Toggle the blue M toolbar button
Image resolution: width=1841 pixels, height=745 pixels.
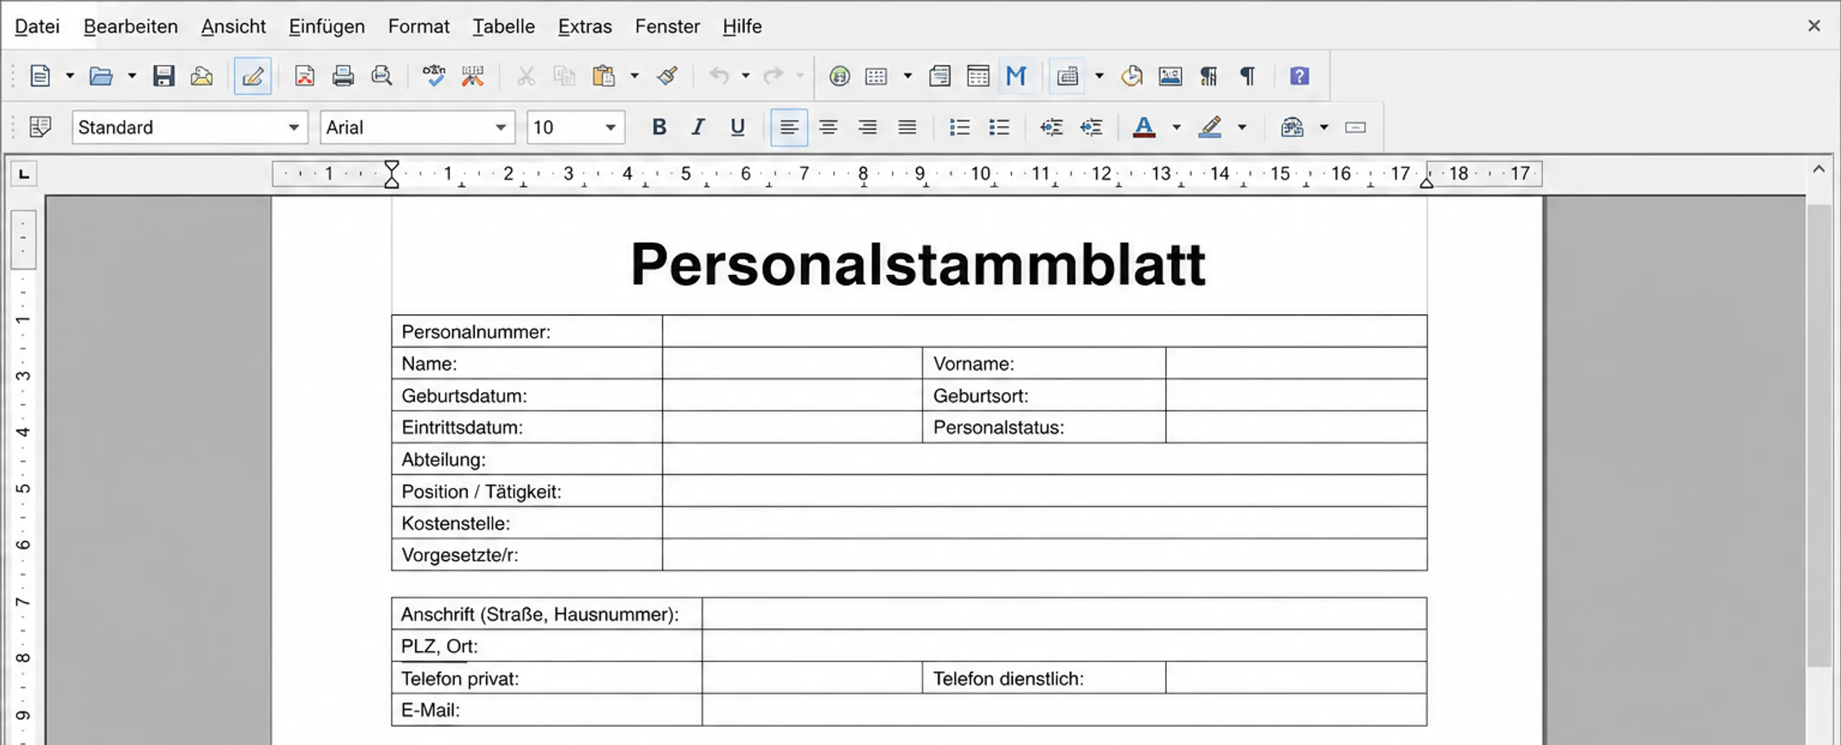(x=1017, y=76)
